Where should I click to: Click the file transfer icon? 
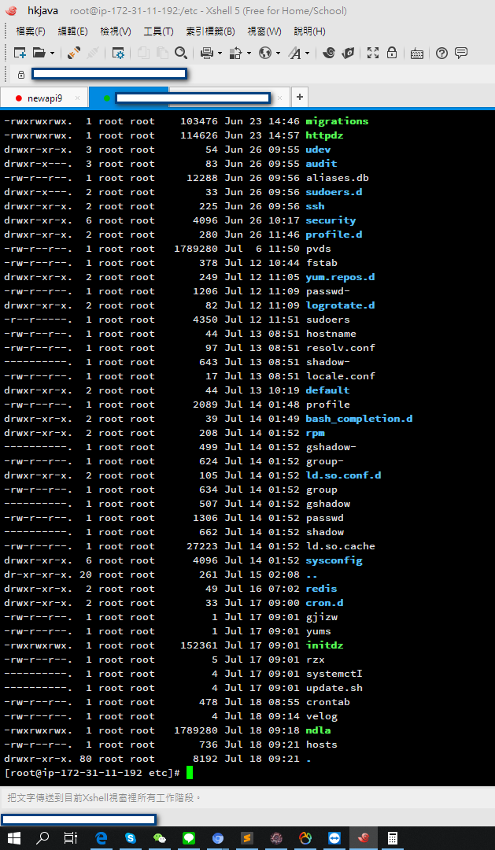coord(235,53)
